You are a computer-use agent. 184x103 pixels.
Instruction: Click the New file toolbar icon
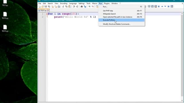39,7
